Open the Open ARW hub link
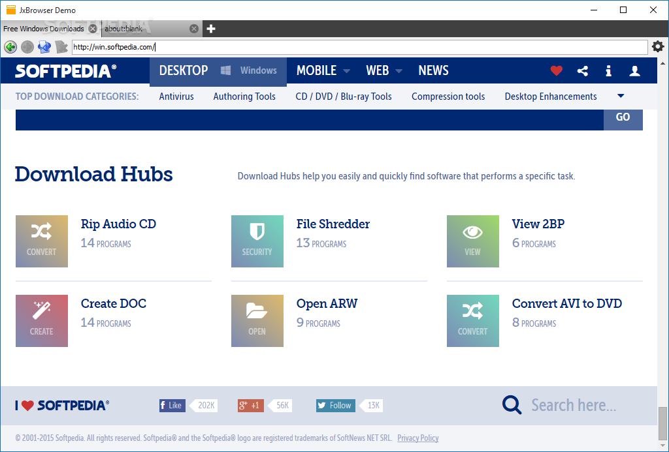Screen dimensions: 669x452 pyautogui.click(x=327, y=304)
